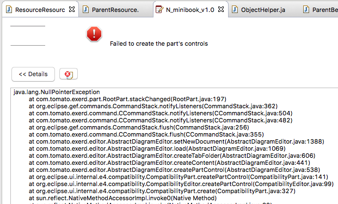Open the ParentResource. editor tab

[x=115, y=10]
